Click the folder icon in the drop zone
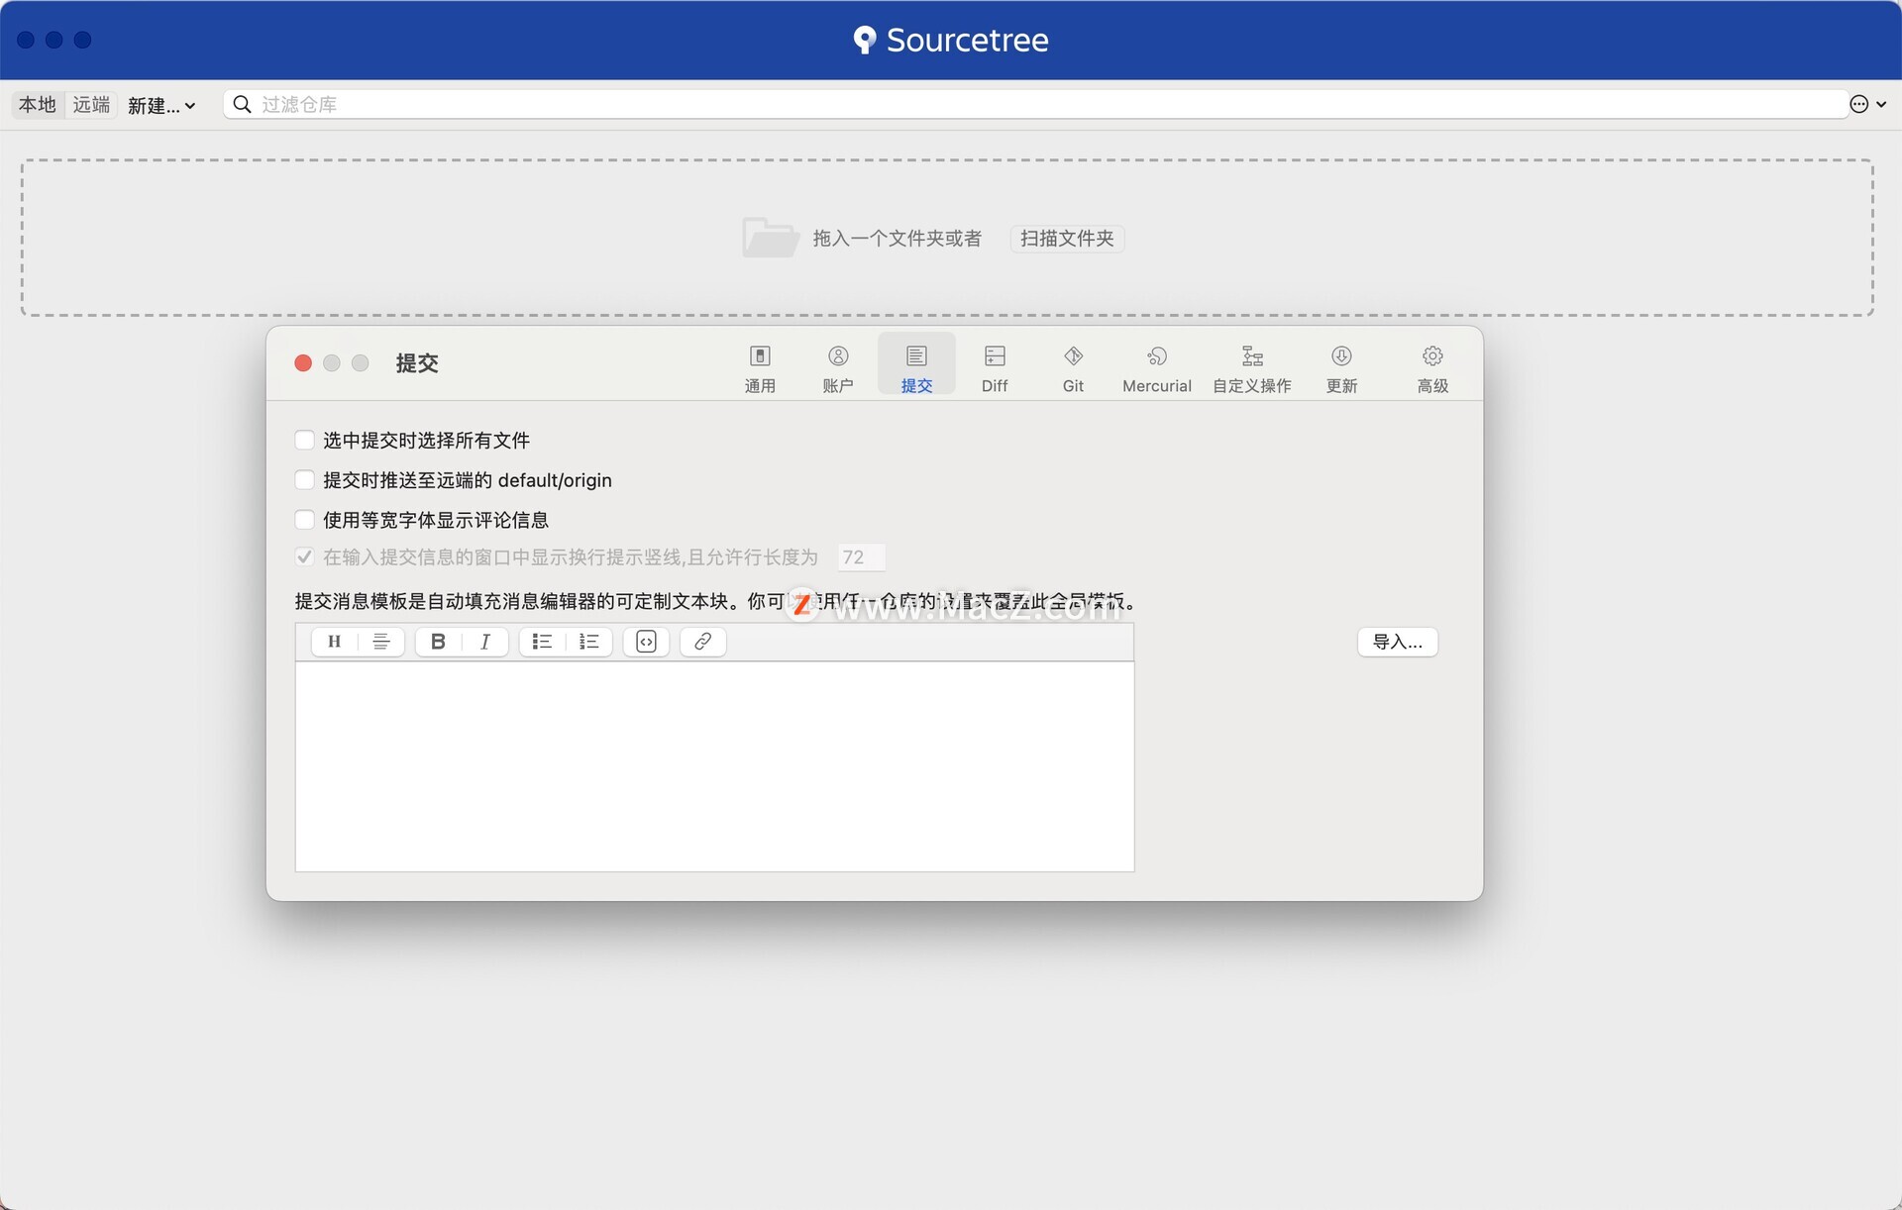The image size is (1902, 1210). pyautogui.click(x=770, y=238)
